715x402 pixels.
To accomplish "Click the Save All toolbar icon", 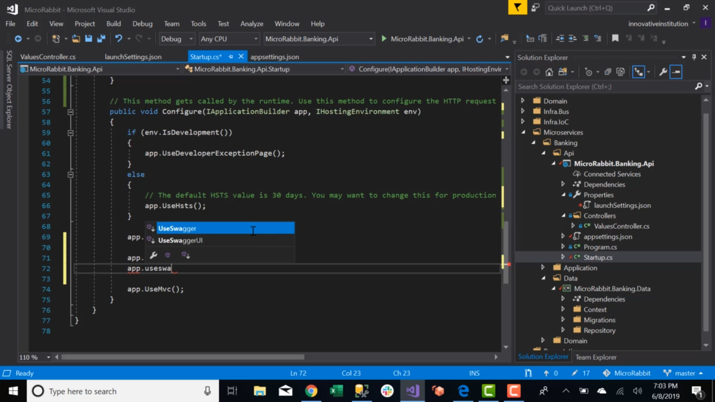I will [101, 39].
